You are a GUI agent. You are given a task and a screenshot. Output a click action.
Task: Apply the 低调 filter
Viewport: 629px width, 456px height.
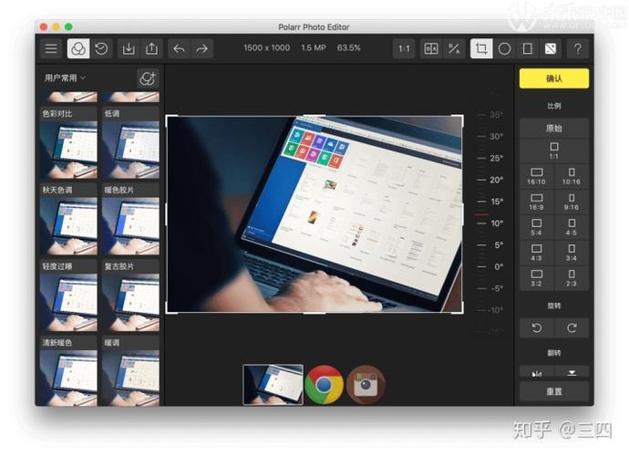tap(130, 142)
